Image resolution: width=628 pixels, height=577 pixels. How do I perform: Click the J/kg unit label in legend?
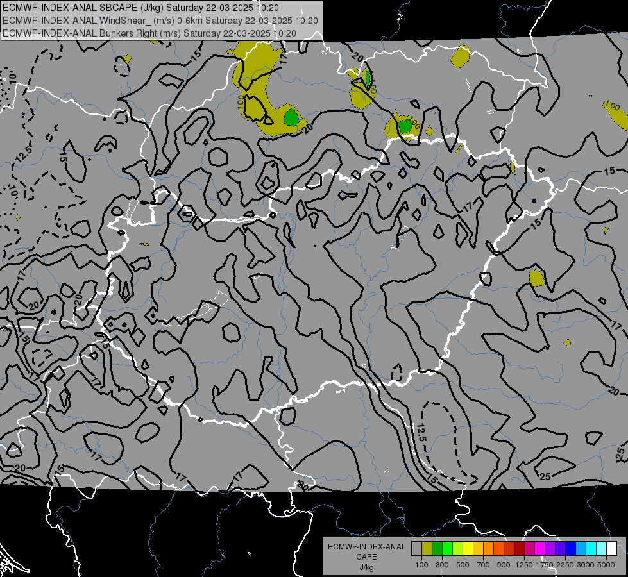pos(366,567)
